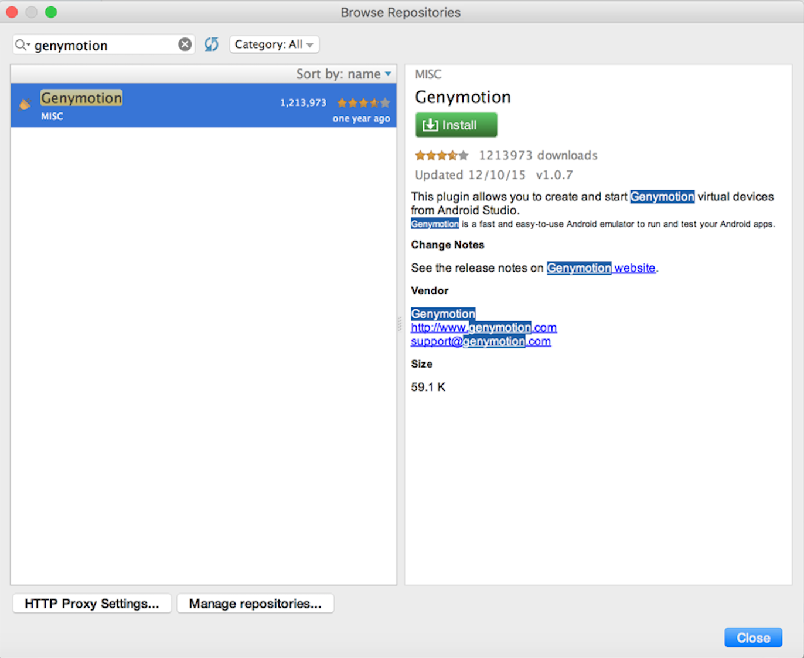Clear the genymotion search text
This screenshot has height=658, width=804.
coord(185,44)
